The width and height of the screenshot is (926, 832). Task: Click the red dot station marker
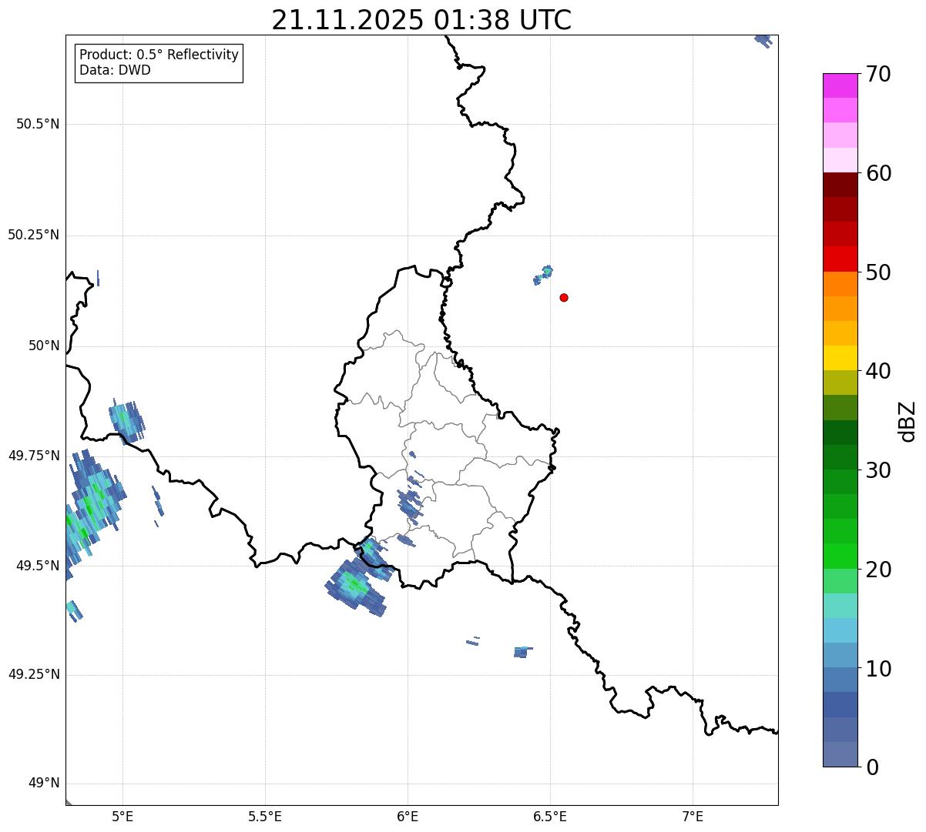(564, 298)
